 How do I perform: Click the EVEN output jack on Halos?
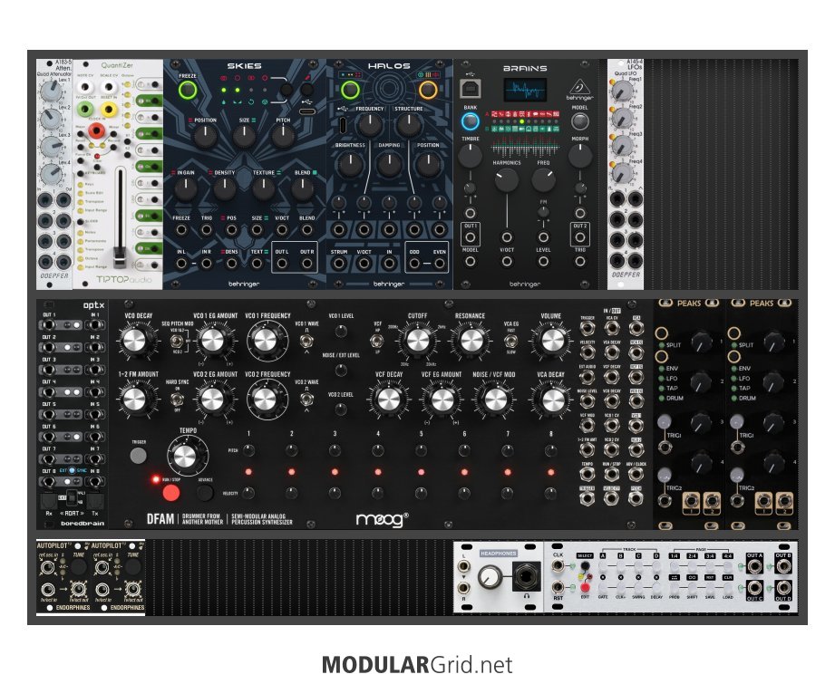point(440,263)
